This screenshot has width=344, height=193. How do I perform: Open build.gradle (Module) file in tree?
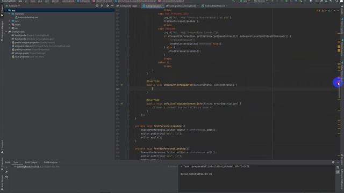pyautogui.click(x=32, y=39)
